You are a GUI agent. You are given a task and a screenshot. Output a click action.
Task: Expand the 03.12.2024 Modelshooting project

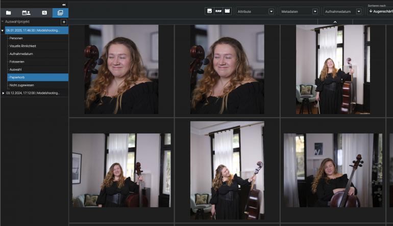pyautogui.click(x=3, y=93)
